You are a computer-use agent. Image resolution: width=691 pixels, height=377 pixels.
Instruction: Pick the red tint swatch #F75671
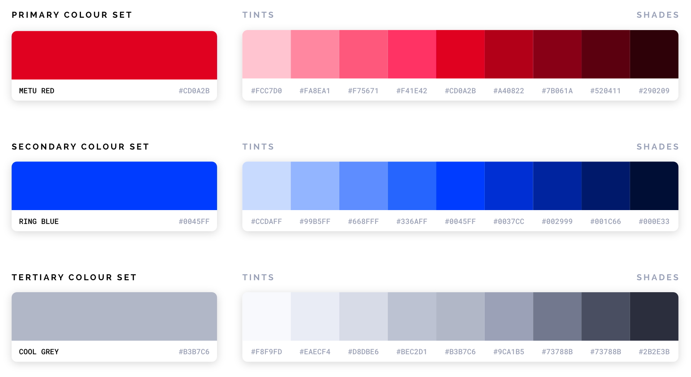[x=364, y=54]
